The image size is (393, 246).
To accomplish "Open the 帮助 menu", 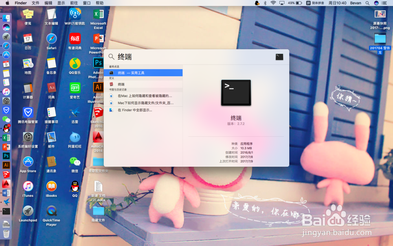I will pyautogui.click(x=99, y=3).
